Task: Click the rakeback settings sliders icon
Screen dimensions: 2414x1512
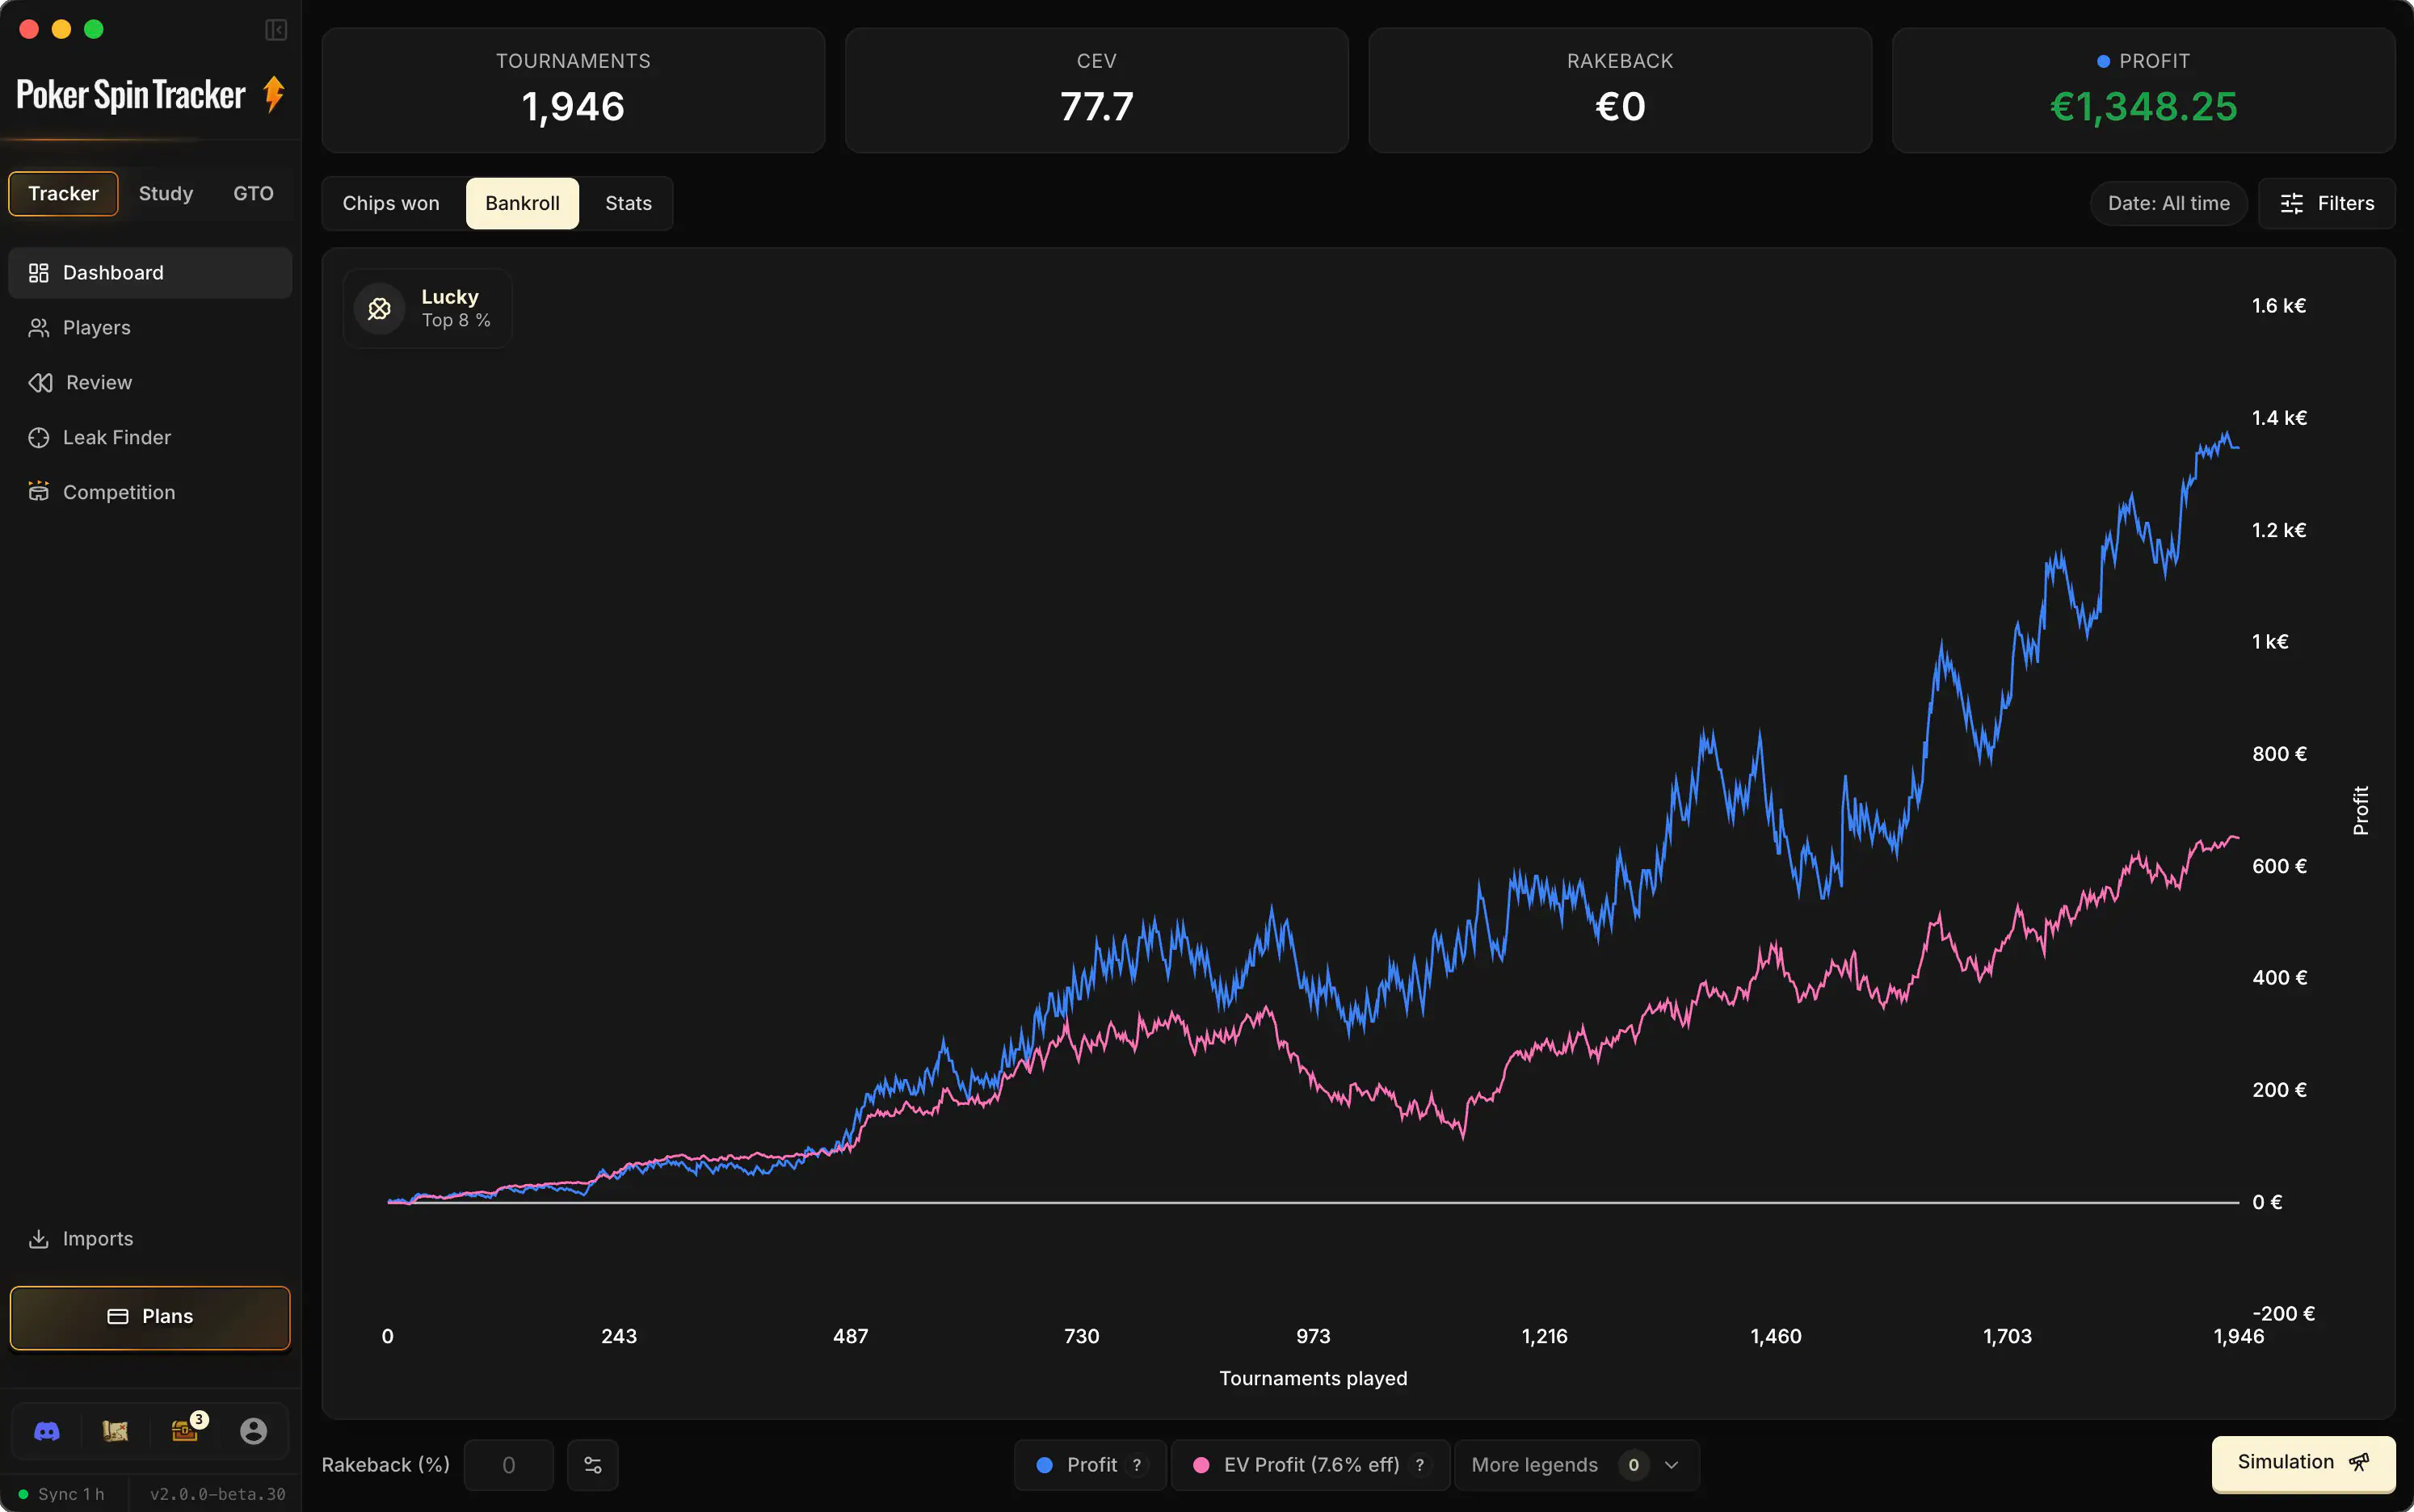Action: point(593,1465)
